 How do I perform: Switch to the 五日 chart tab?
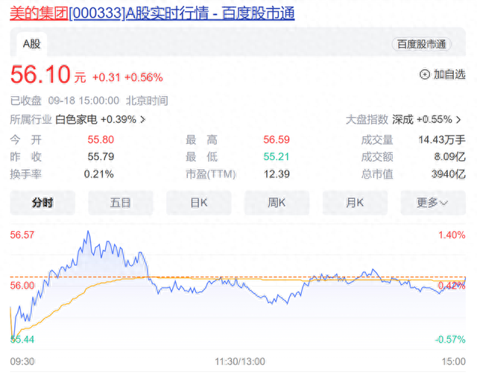coord(121,203)
